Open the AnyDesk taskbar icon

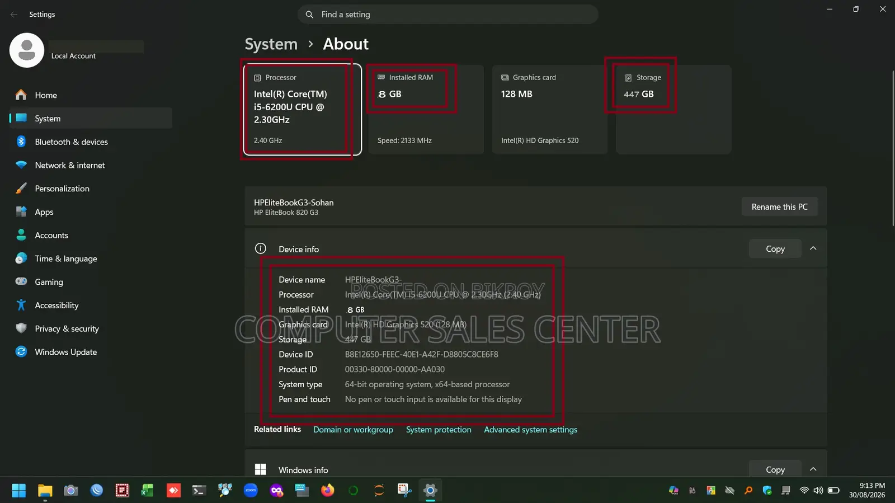173,491
